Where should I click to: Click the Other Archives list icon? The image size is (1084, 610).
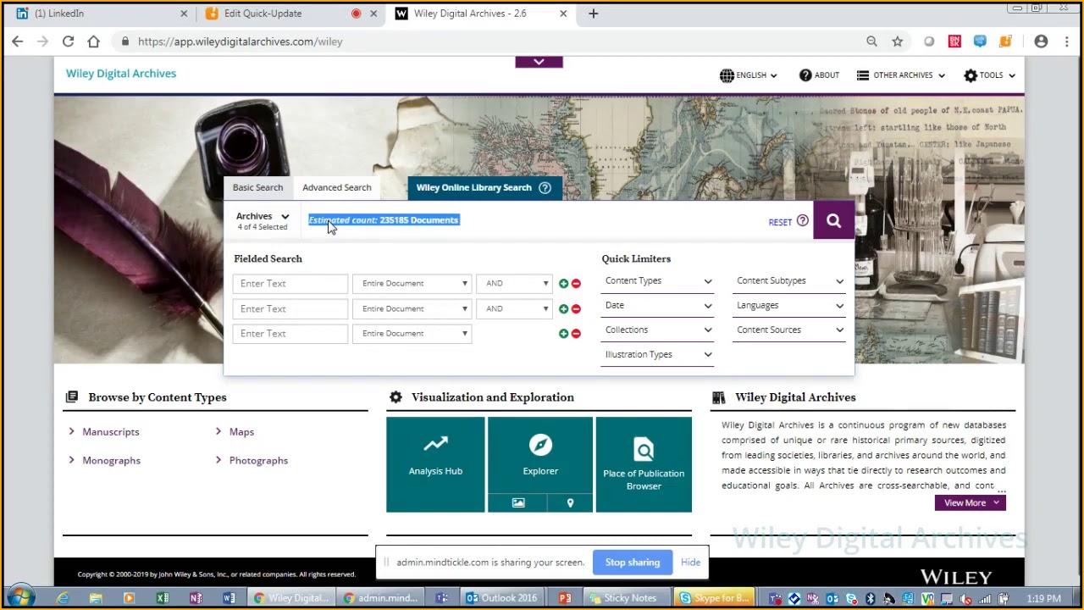pyautogui.click(x=863, y=75)
